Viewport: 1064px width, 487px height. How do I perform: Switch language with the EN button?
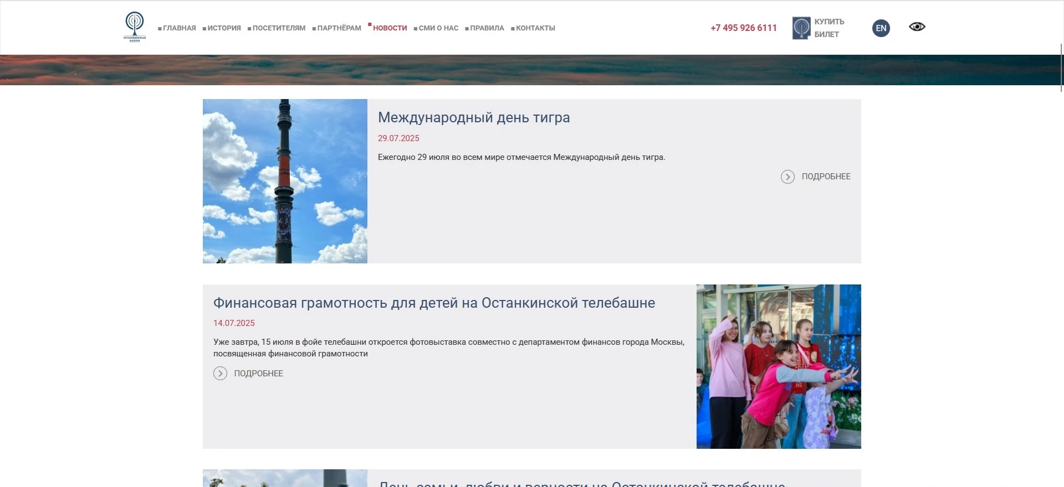click(881, 28)
